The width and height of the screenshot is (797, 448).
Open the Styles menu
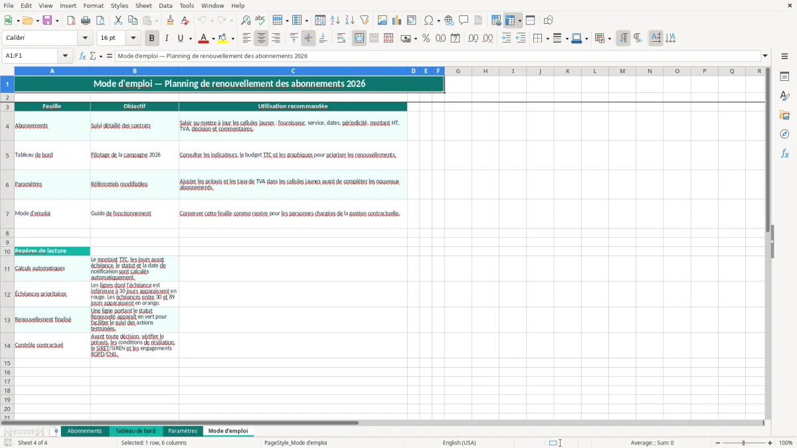click(120, 5)
